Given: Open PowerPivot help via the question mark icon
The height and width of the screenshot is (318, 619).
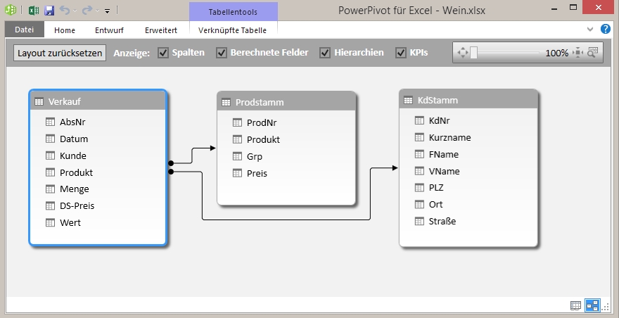Looking at the screenshot, I should pos(605,30).
